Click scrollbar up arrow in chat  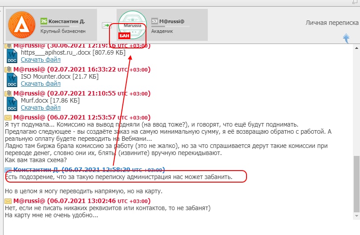pyautogui.click(x=356, y=48)
